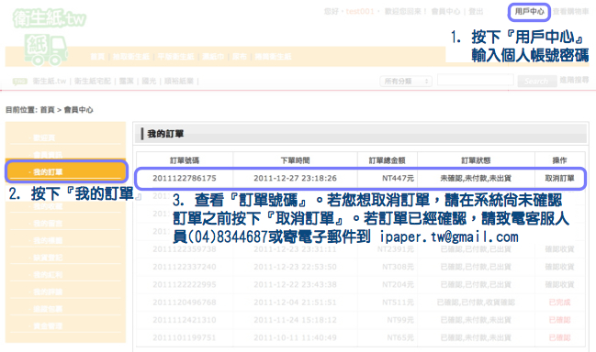Expand the 所有分類 category dropdown
596x352 pixels.
coord(406,82)
